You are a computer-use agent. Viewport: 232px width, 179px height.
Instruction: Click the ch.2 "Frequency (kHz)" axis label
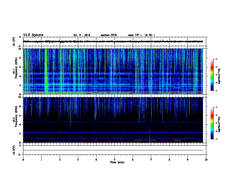point(16,116)
